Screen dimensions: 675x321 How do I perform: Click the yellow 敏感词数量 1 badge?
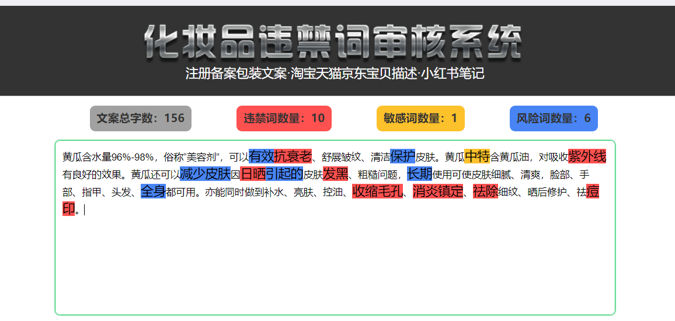[420, 118]
